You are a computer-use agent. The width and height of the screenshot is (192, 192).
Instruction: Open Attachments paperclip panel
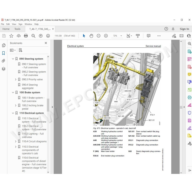(4, 61)
